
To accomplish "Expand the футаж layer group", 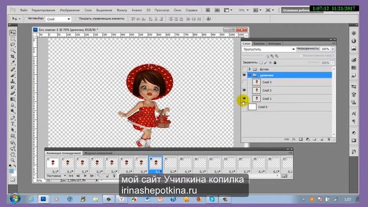I will (250, 69).
